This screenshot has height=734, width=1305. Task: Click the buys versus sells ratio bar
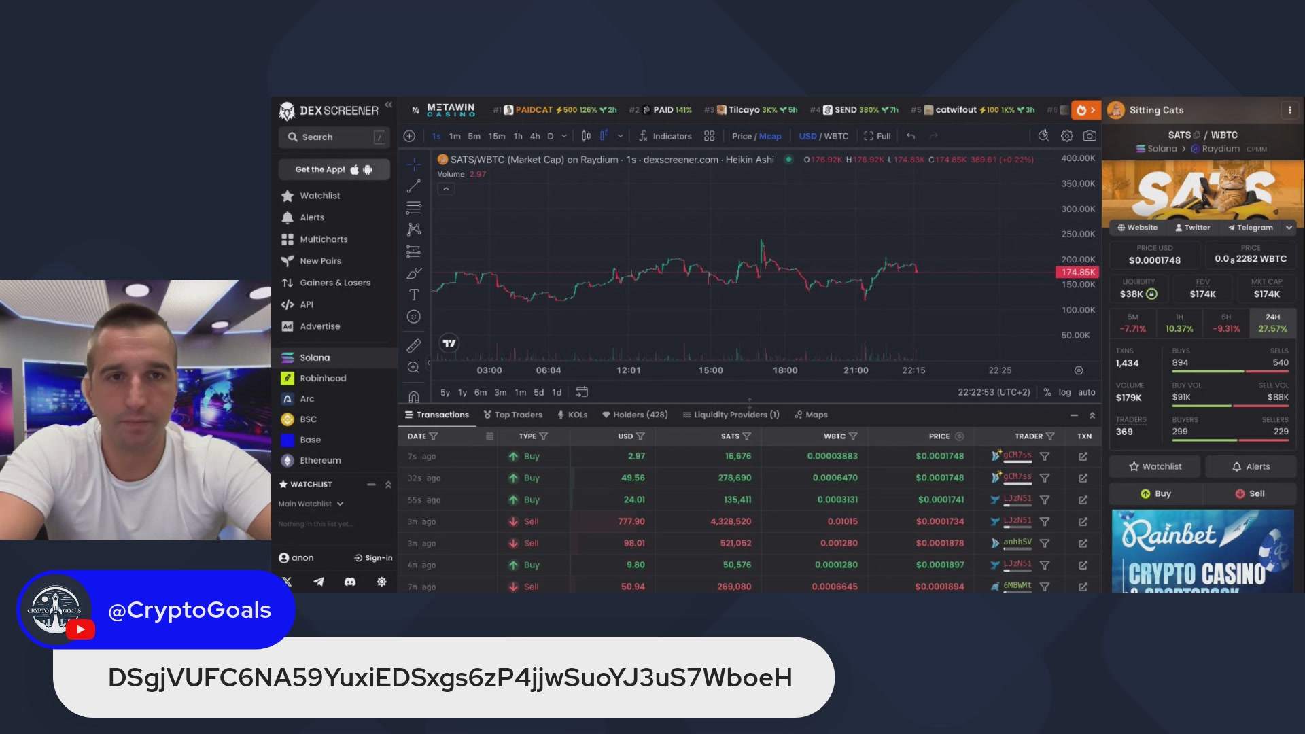click(1230, 372)
